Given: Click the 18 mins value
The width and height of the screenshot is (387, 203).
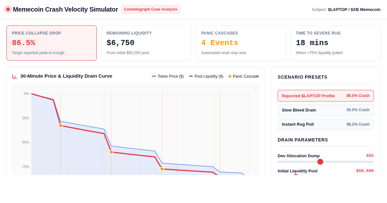Looking at the screenshot, I should (312, 43).
